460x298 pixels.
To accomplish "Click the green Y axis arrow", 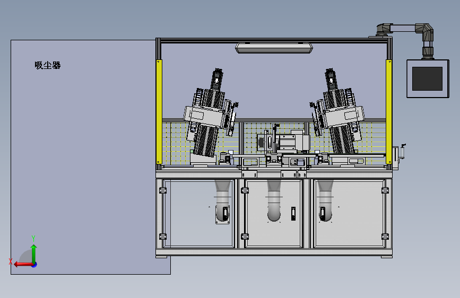I will (34, 254).
